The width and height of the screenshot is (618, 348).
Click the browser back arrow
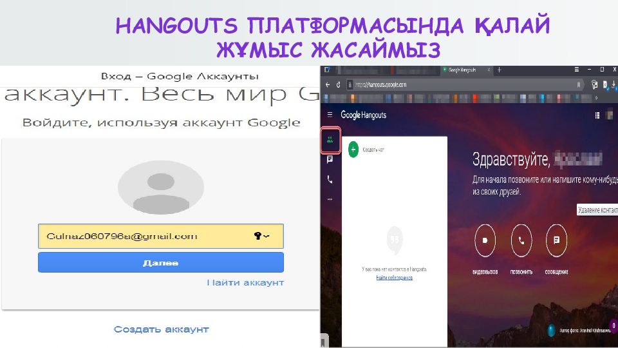(x=328, y=85)
